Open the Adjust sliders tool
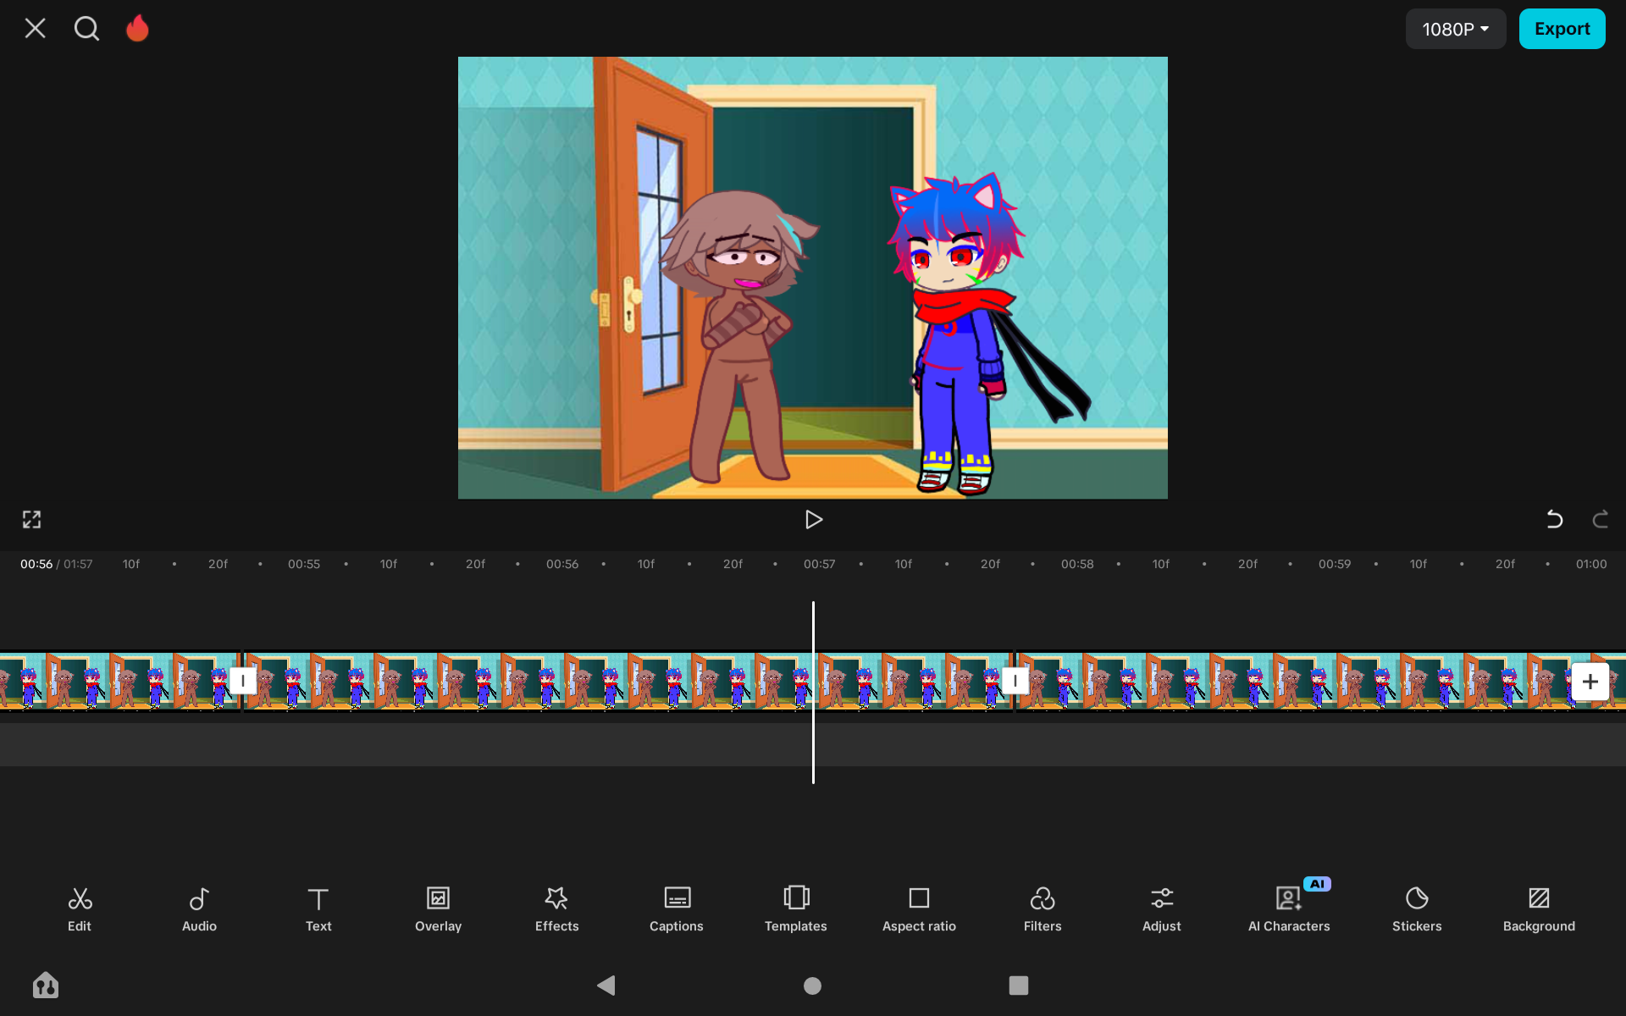The width and height of the screenshot is (1626, 1016). click(1161, 908)
